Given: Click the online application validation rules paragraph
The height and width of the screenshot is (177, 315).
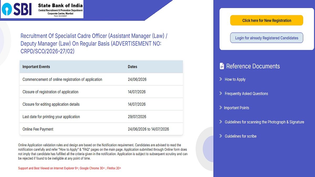Looking at the screenshot, I should pyautogui.click(x=103, y=152).
